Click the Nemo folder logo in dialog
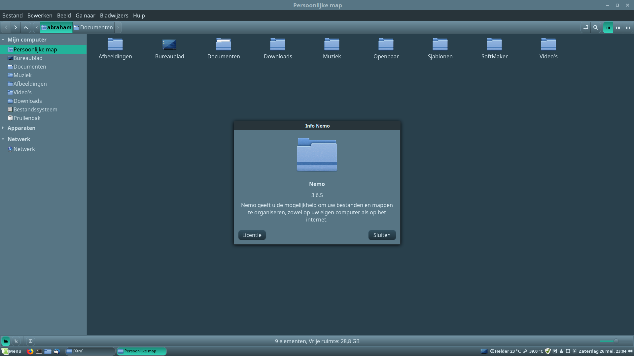 pyautogui.click(x=317, y=154)
